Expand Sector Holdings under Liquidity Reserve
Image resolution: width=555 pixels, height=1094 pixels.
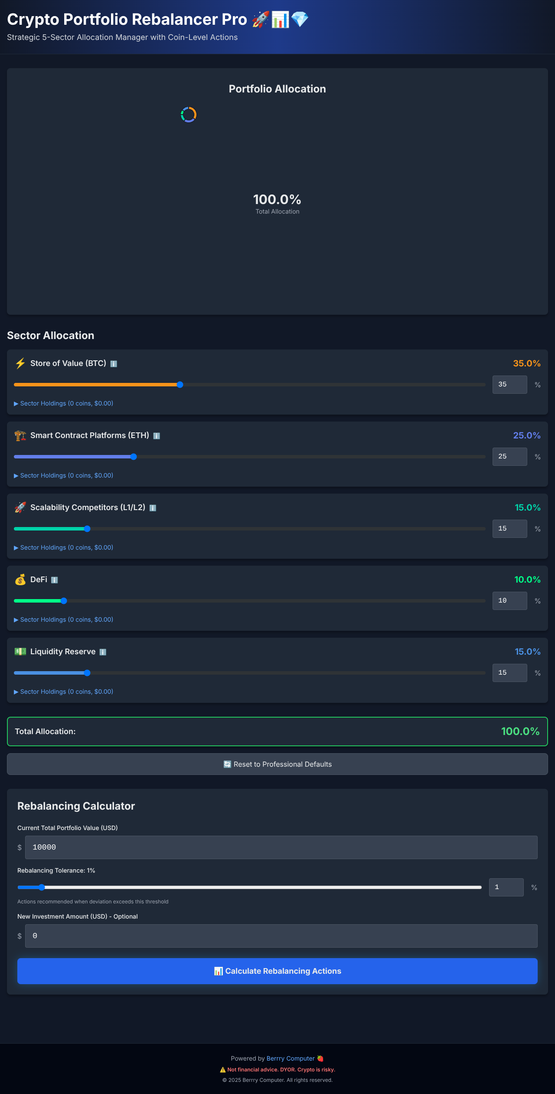64,692
